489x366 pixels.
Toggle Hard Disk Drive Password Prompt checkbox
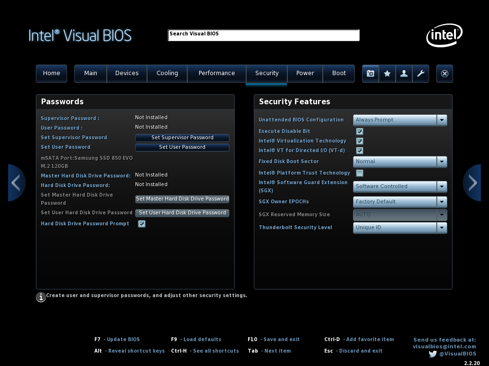click(142, 224)
